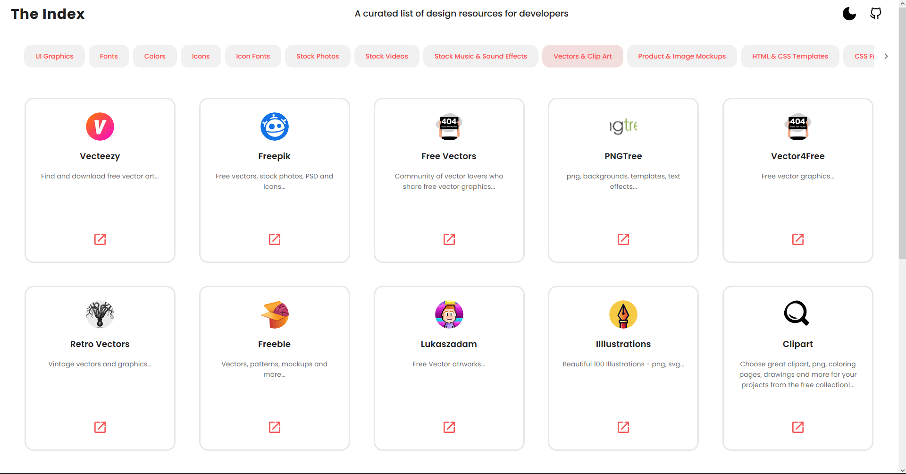This screenshot has height=474, width=906.
Task: Click the Freeble box logo
Action: 275,314
